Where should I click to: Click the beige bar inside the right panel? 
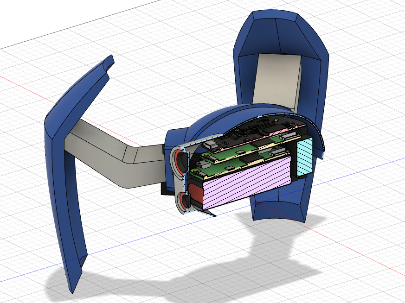point(278,81)
